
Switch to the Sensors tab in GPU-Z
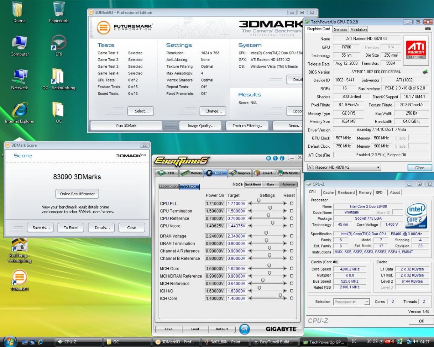[340, 29]
